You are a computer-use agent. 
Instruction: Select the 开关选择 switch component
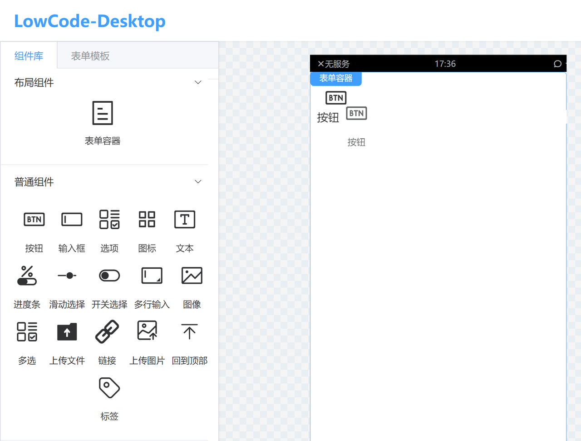tap(109, 286)
